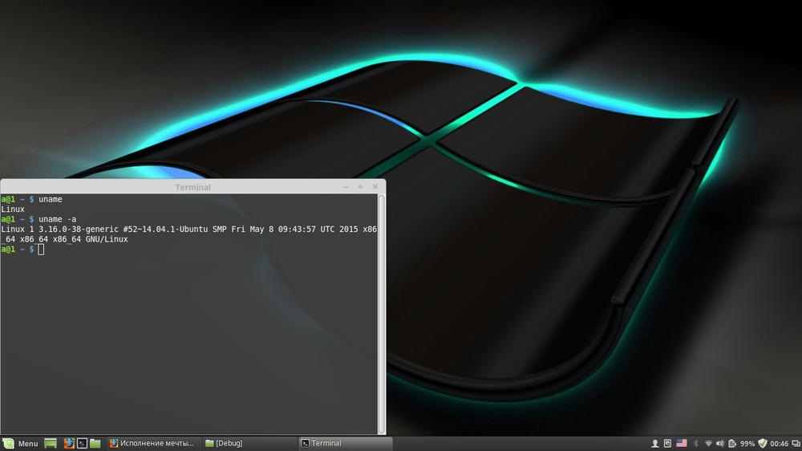Screen dimensions: 802x451
Task: Open the update manager shield icon
Action: 763,443
